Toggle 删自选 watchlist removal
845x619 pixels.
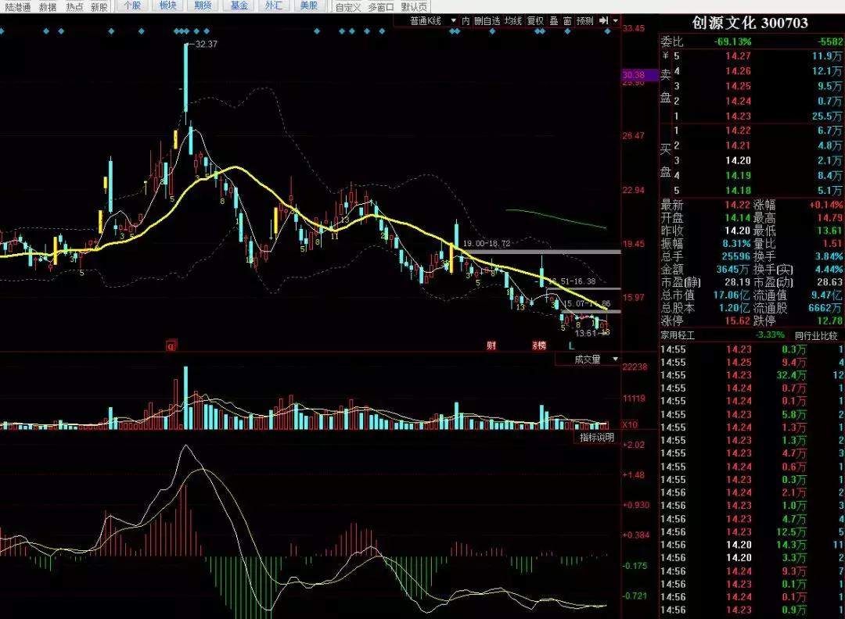[486, 20]
